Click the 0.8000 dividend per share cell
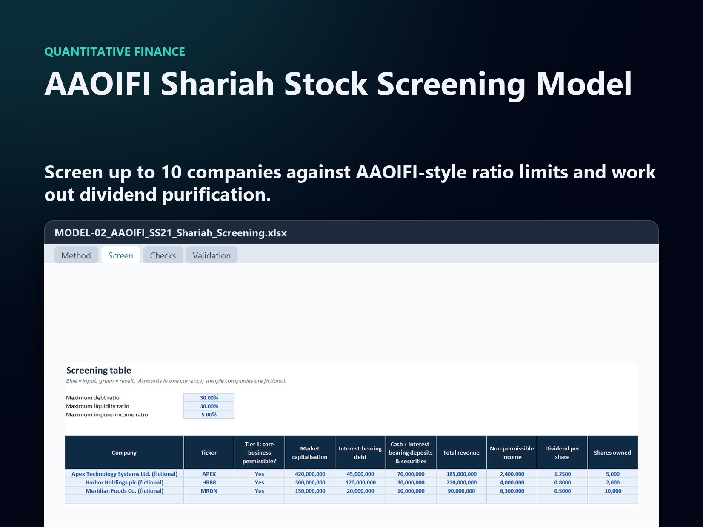 pyautogui.click(x=562, y=482)
